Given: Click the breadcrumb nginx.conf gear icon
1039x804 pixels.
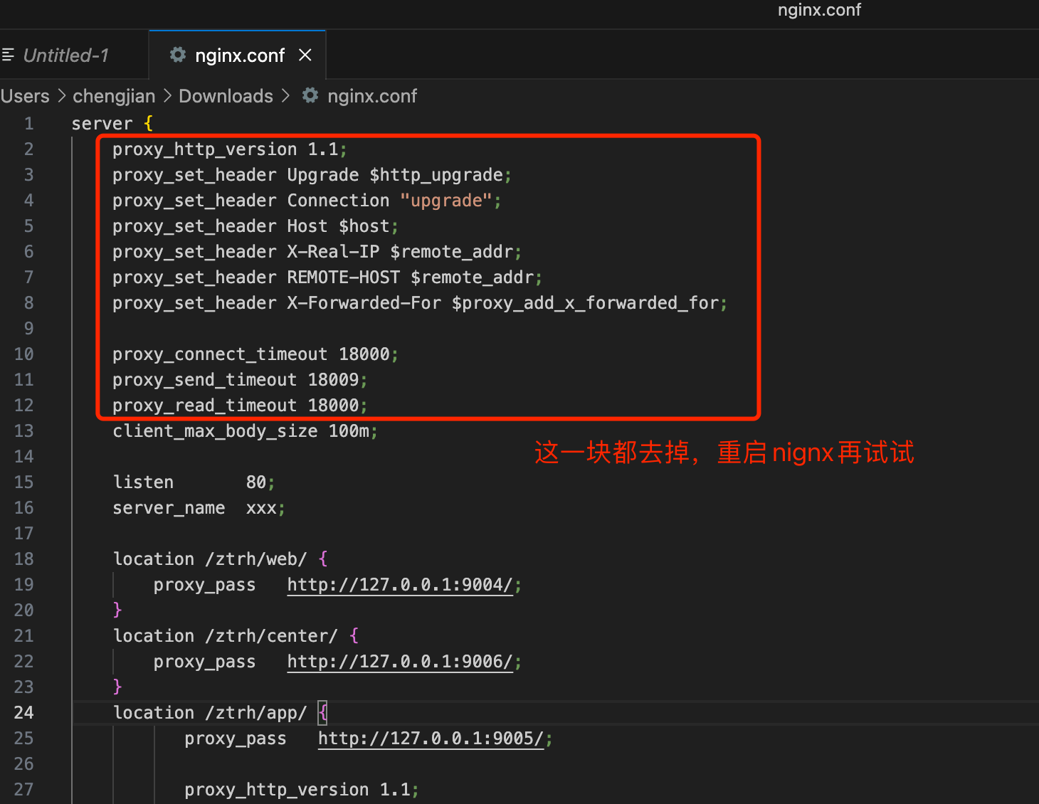Looking at the screenshot, I should (x=310, y=95).
